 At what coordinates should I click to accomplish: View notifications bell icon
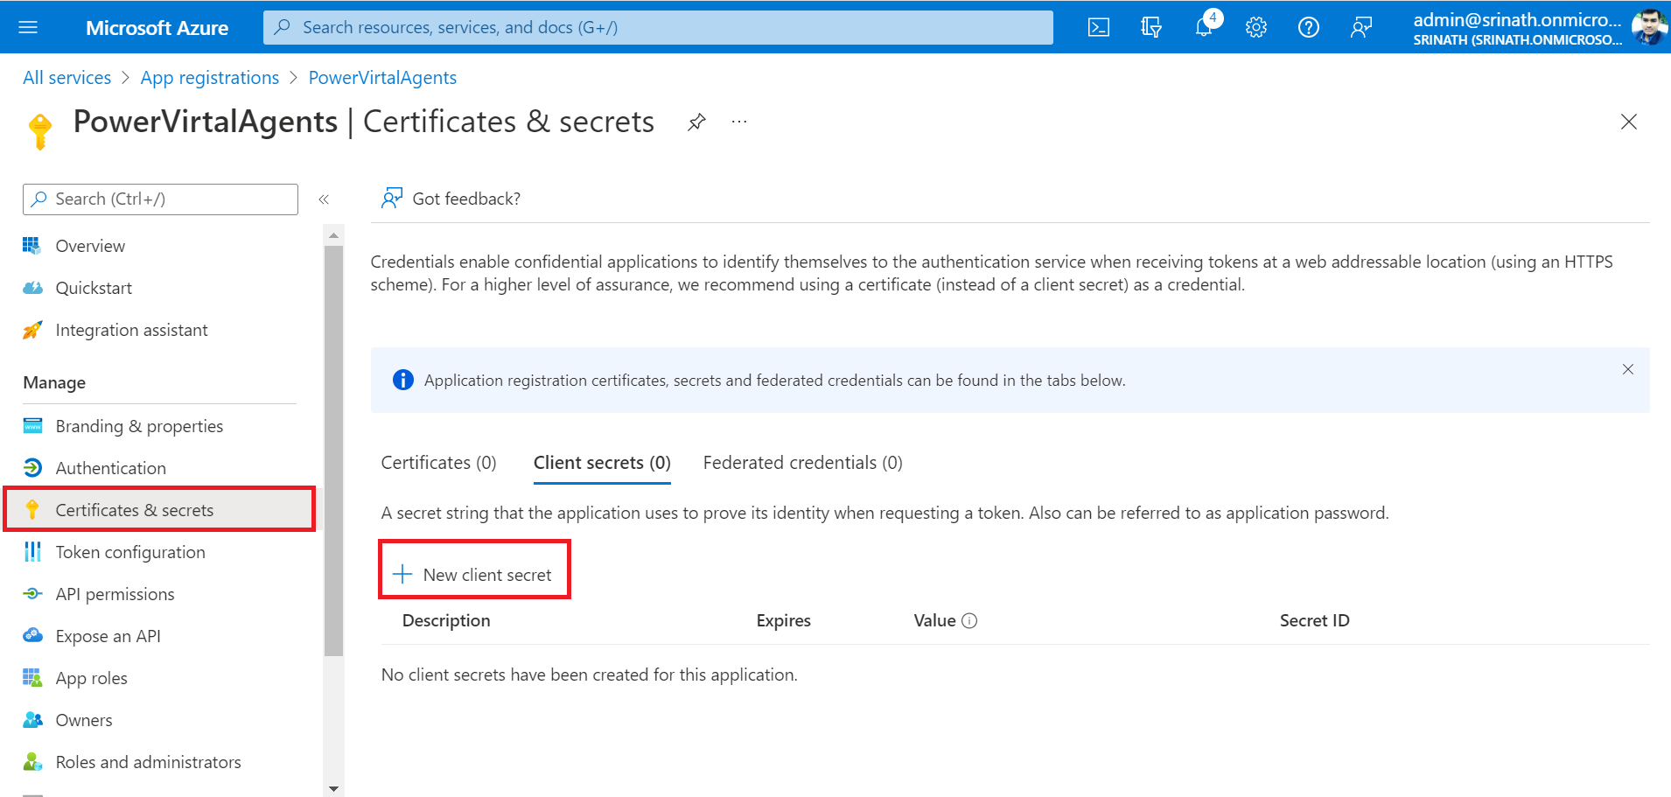click(x=1204, y=28)
